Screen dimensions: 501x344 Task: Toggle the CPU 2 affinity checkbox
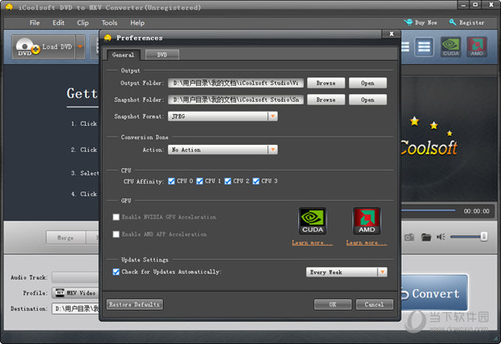click(x=228, y=181)
